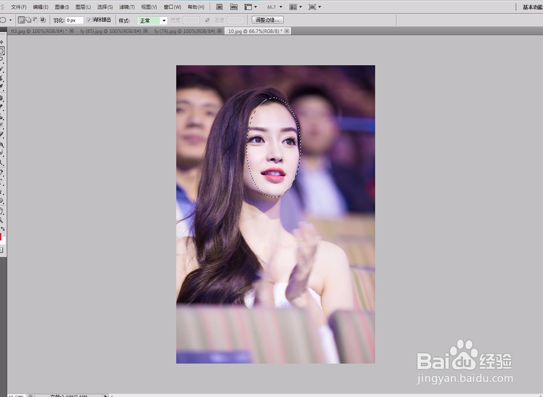Screen dimensions: 543x397
Task: Click the View Extras icon
Action: (x=248, y=7)
